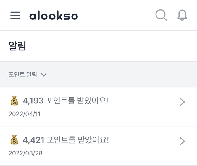Click the 2022/03/28 date label

pyautogui.click(x=25, y=153)
